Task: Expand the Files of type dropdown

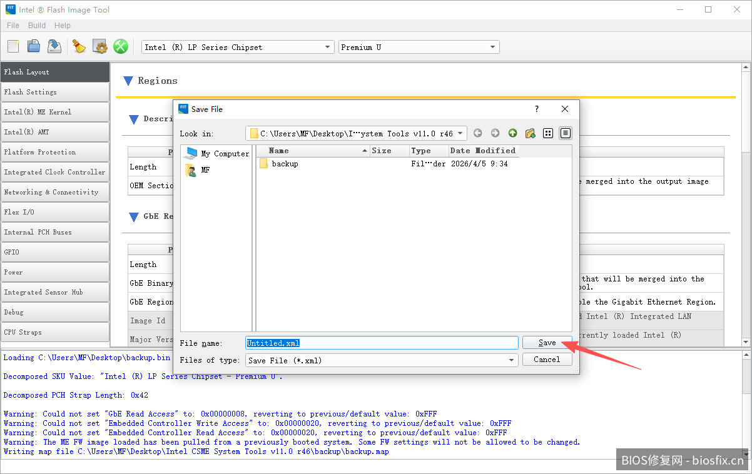Action: 382,360
